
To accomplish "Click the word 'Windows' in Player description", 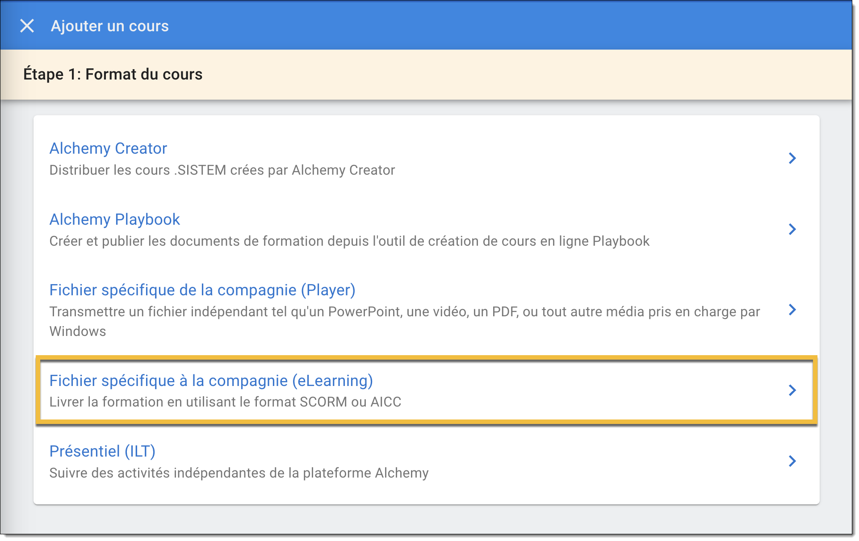I will point(78,331).
